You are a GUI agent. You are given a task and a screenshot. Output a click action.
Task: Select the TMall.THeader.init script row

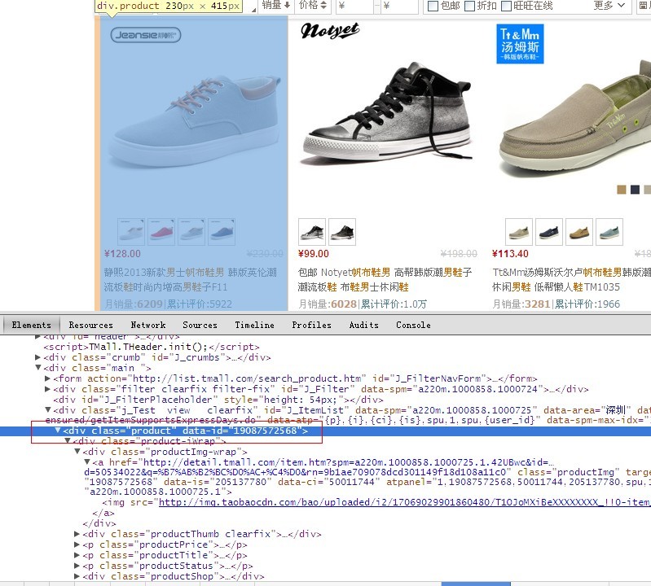tap(152, 347)
